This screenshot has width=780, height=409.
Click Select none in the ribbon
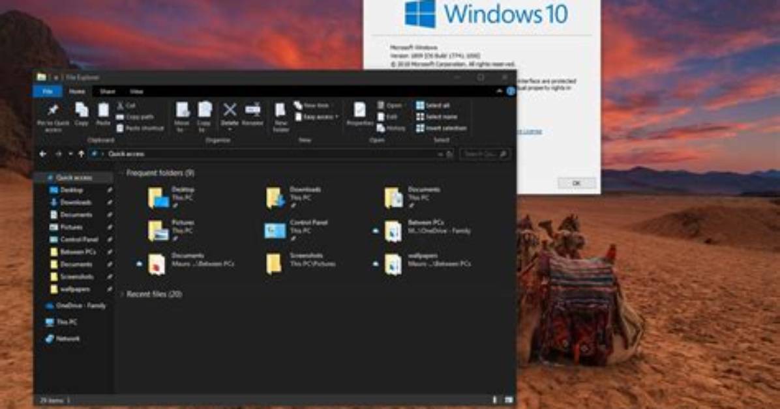tap(436, 117)
